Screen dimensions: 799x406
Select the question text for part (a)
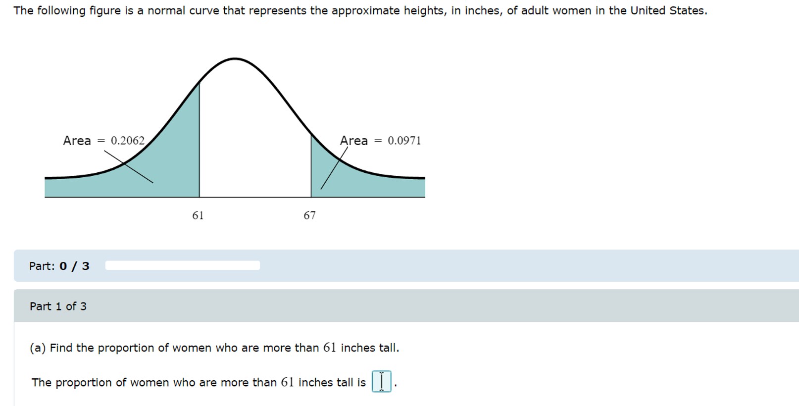point(215,348)
